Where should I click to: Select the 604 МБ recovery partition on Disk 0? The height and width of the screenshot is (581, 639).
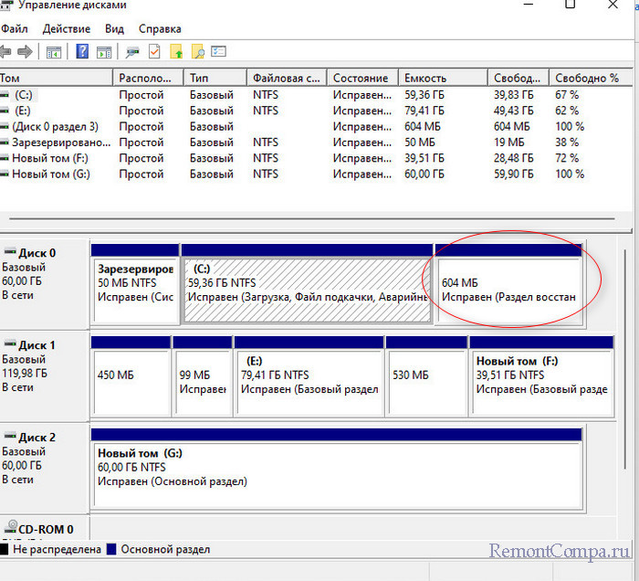(508, 290)
